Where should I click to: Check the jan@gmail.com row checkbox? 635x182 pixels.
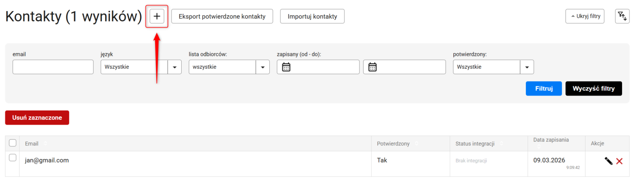click(13, 158)
